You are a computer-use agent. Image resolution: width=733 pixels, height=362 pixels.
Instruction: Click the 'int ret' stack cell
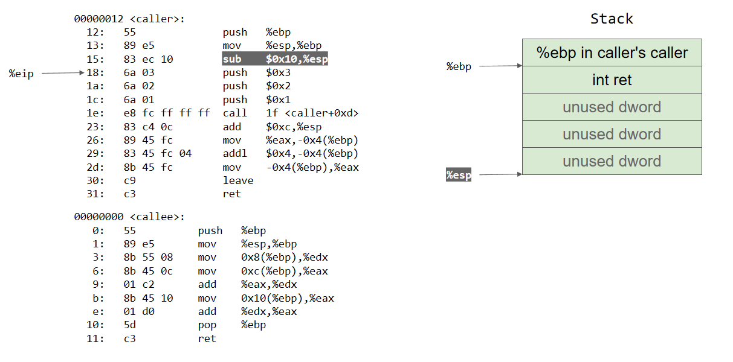click(612, 80)
